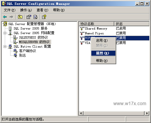
Task: Open the Properties toolbar icon
Action: pyautogui.click(x=29, y=17)
